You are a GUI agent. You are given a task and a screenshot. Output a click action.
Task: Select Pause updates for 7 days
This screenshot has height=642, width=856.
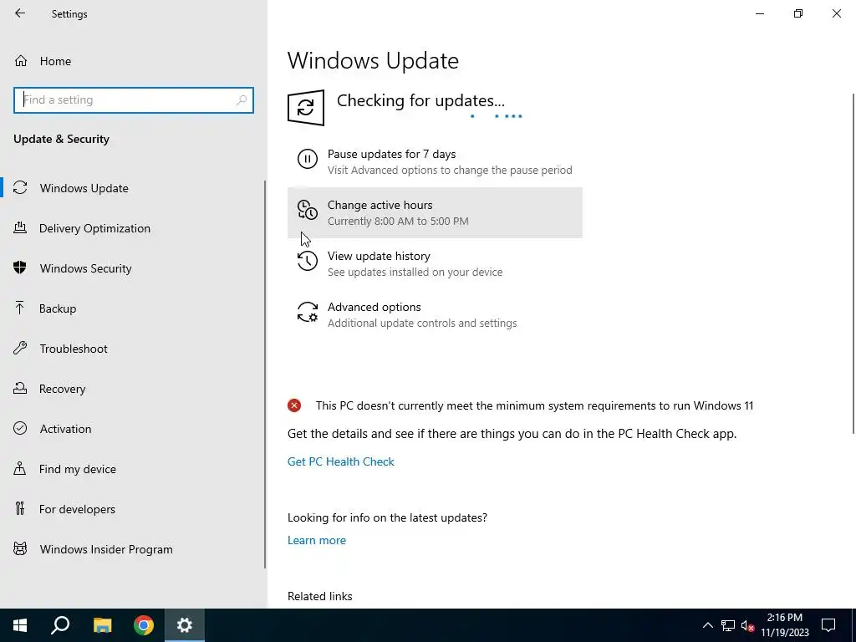(435, 162)
